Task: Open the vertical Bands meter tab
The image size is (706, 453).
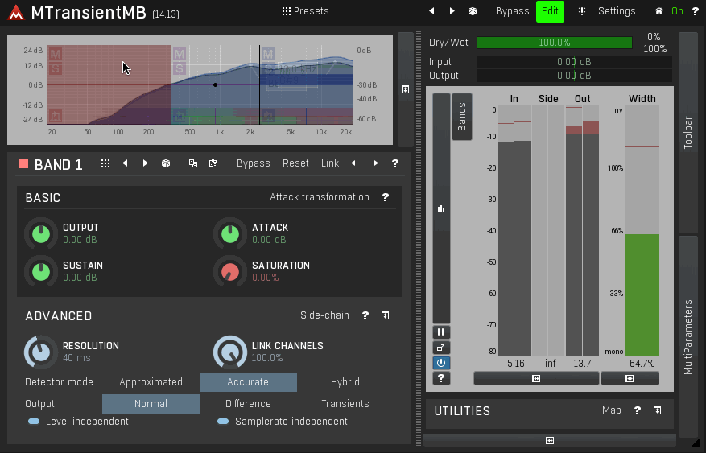Action: tap(462, 117)
